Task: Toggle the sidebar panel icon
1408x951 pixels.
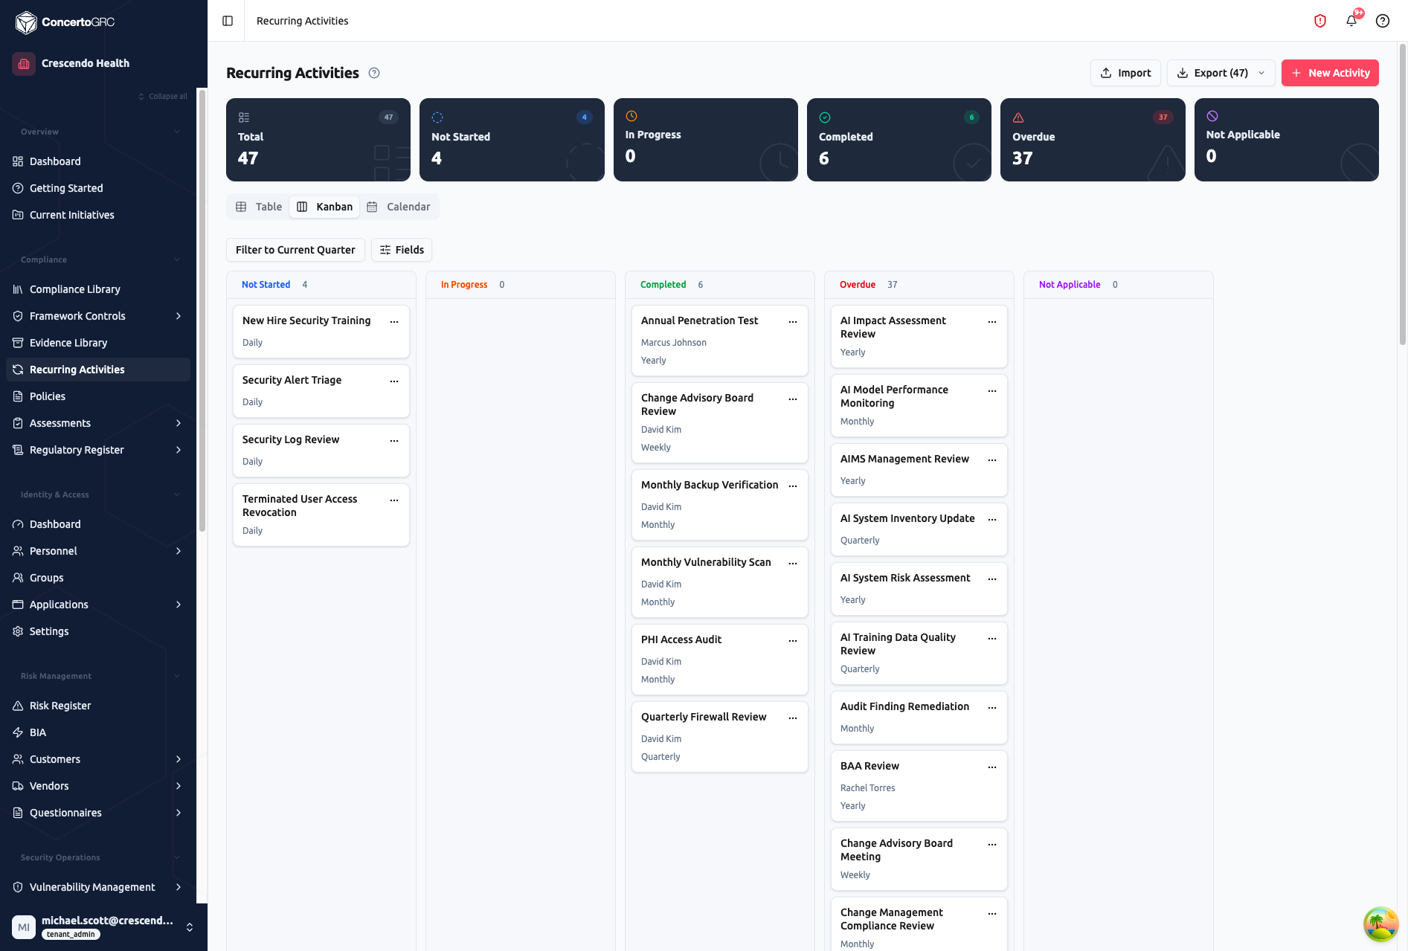Action: [x=228, y=21]
